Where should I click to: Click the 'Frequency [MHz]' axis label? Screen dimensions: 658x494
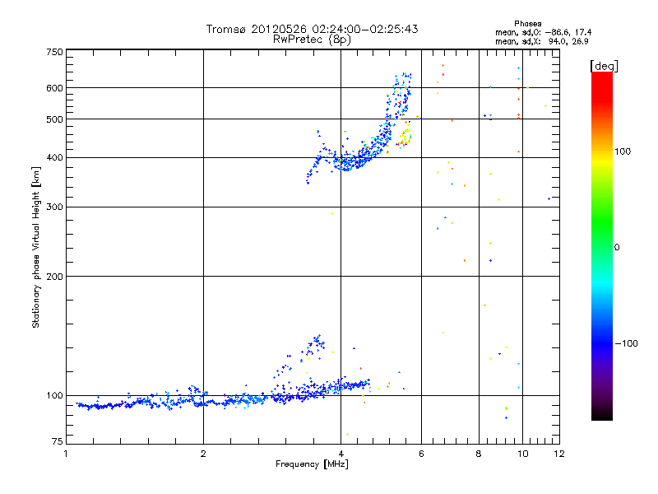pyautogui.click(x=312, y=464)
